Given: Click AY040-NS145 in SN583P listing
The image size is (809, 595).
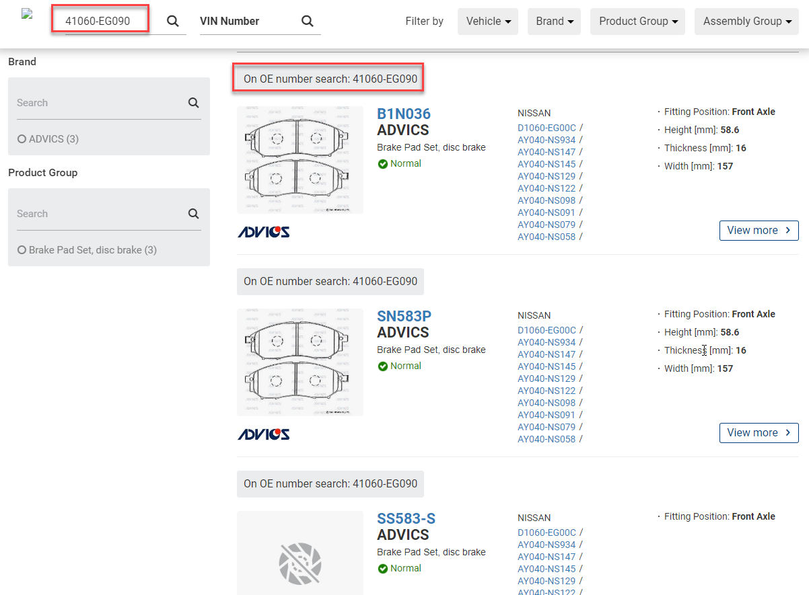Looking at the screenshot, I should [547, 366].
